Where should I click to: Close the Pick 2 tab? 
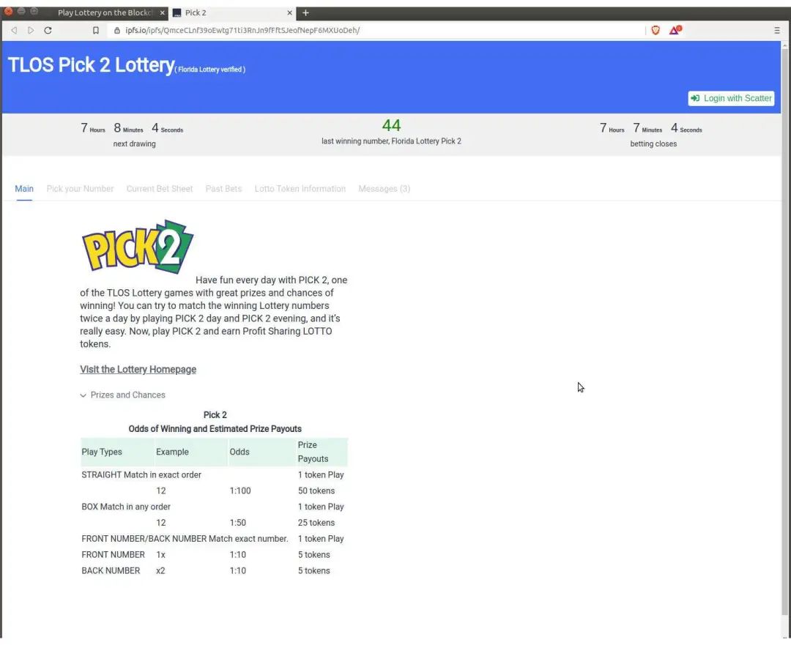point(289,12)
